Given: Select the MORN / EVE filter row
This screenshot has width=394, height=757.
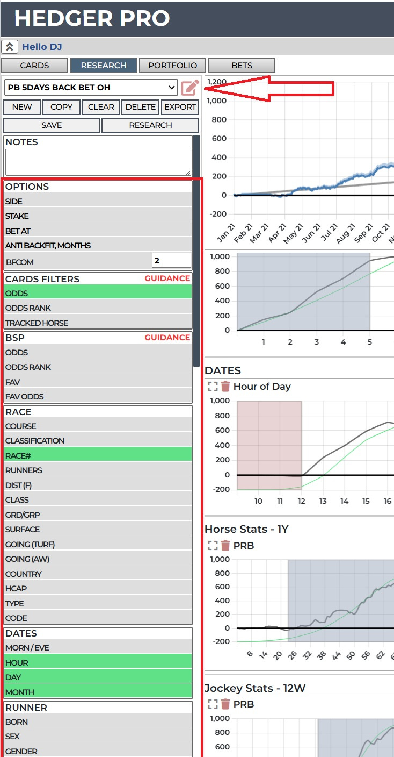Looking at the screenshot, I should point(98,648).
